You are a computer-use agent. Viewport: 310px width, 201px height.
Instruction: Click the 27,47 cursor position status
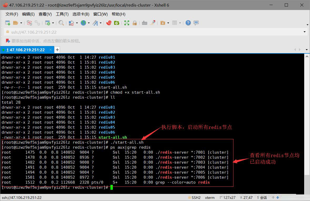[246, 197]
